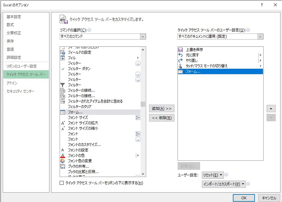Expand the やり直し row arrow
Image resolution: width=282 pixels, height=202 pixels.
[x=260, y=61]
